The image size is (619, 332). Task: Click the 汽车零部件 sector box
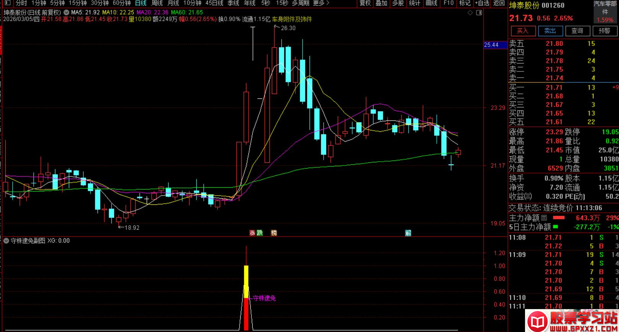pos(605,12)
